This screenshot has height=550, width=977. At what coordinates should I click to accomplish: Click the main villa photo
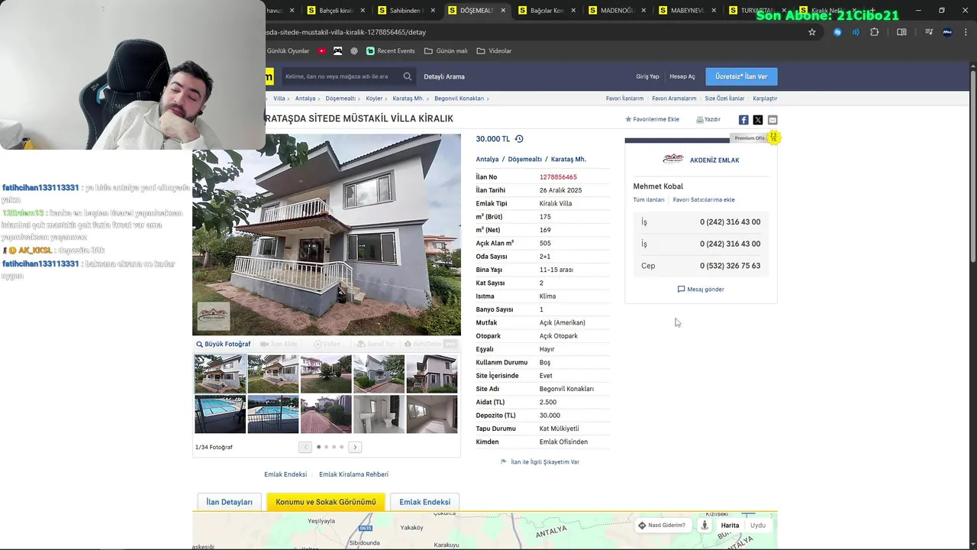(327, 235)
